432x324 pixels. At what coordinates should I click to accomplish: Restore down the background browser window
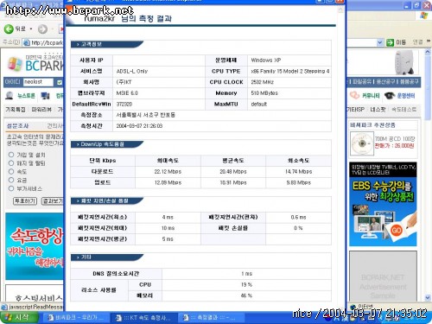(x=417, y=5)
